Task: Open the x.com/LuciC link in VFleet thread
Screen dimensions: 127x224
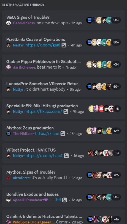Action: [x=44, y=156]
